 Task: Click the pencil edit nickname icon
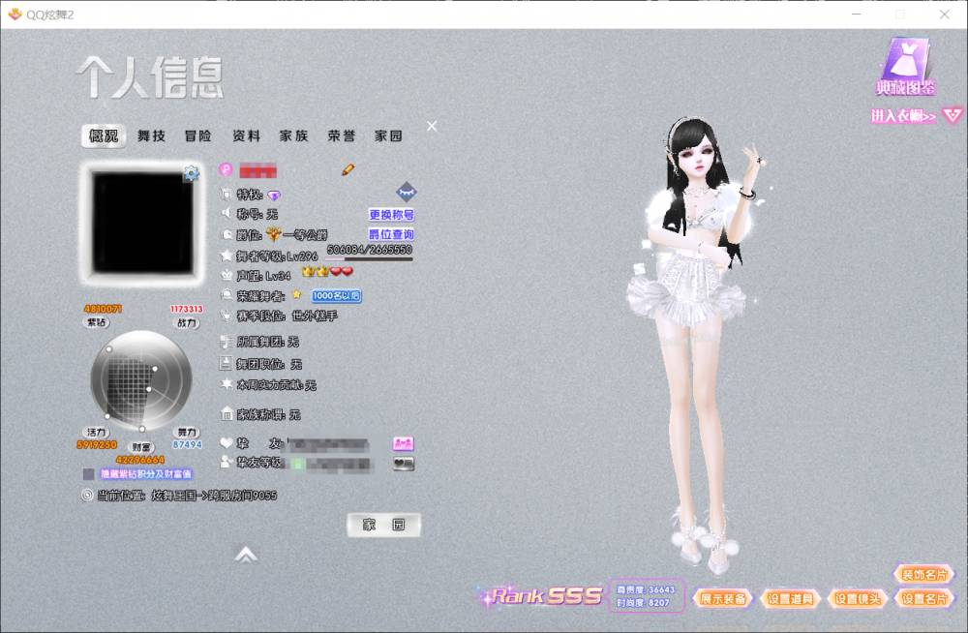point(348,169)
